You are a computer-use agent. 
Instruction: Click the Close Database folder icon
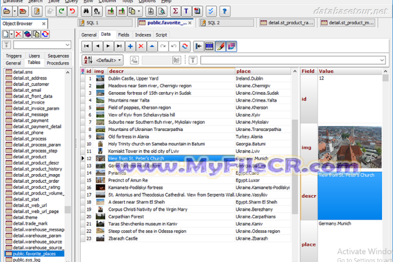click(x=23, y=11)
